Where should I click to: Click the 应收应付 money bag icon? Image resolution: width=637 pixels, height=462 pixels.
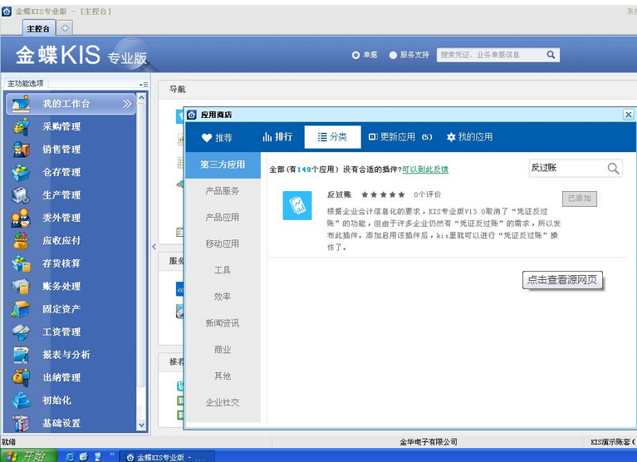21,240
